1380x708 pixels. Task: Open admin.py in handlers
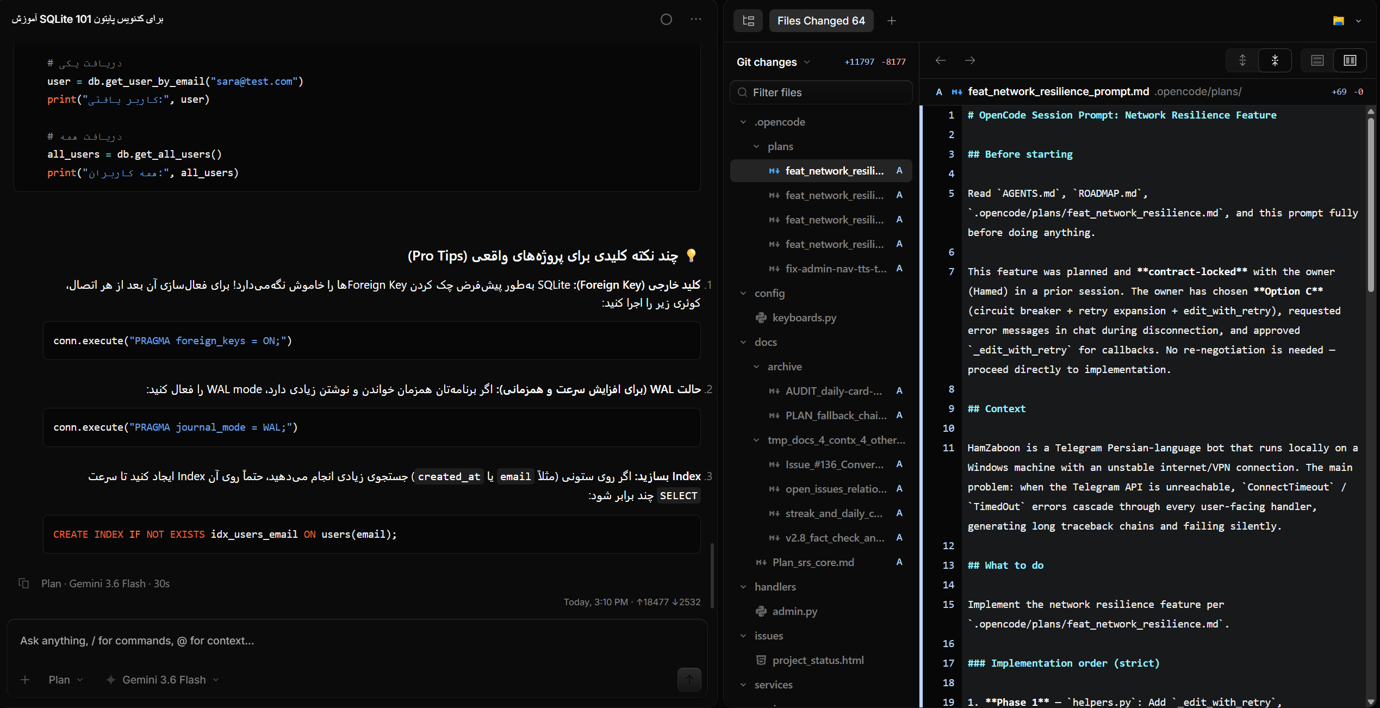821,611
